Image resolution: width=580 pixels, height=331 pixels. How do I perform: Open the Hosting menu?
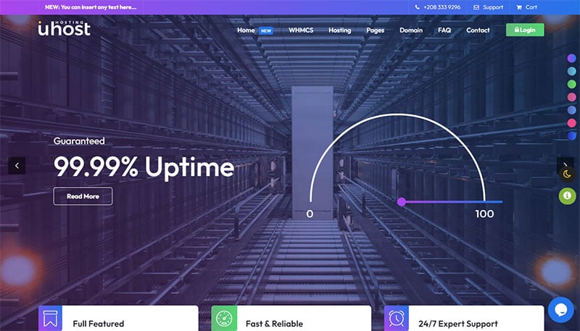pyautogui.click(x=339, y=30)
